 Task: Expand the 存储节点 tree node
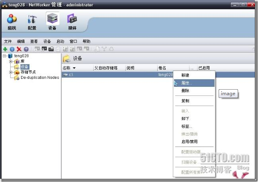click(11, 72)
